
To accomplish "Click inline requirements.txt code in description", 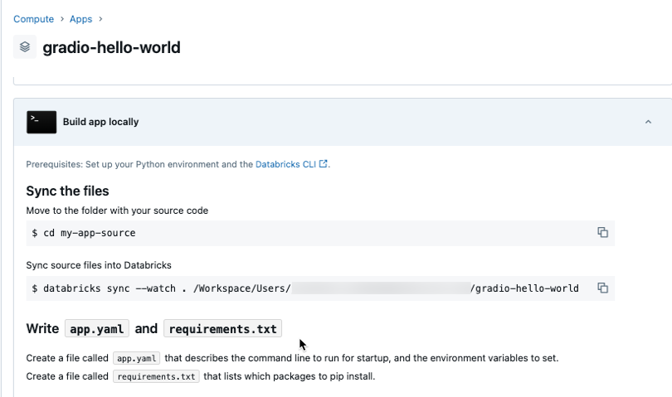I will click(157, 376).
